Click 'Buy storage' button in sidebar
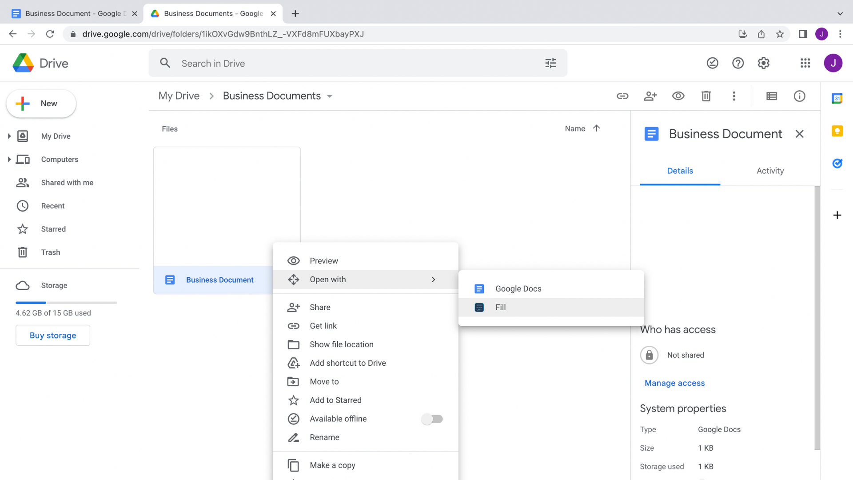853x480 pixels. (x=53, y=335)
